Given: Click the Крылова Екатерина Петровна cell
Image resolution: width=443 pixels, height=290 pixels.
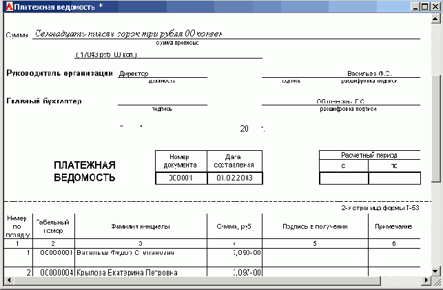Looking at the screenshot, I should 140,272.
